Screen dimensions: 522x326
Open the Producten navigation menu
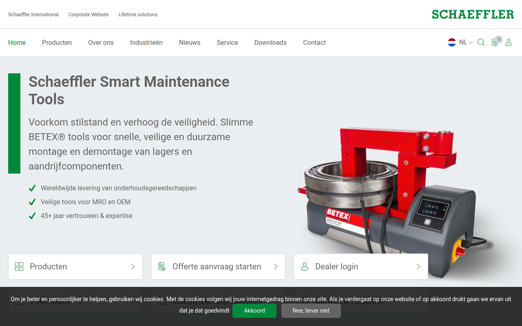(x=57, y=42)
